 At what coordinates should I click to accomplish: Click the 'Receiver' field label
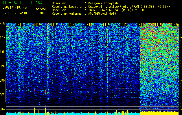59,10
